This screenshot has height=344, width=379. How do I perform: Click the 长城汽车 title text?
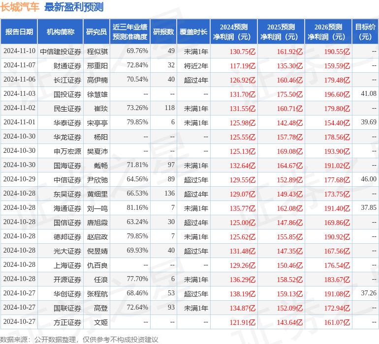[x=20, y=7]
